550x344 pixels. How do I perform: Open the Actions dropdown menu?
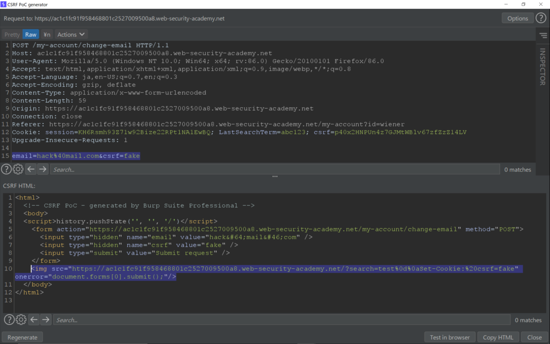(71, 34)
